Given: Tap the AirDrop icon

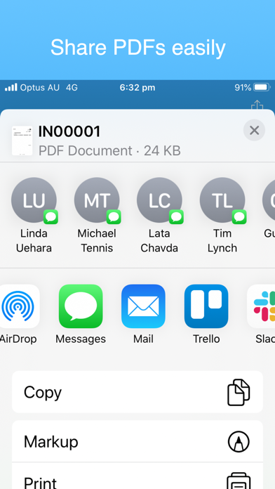Looking at the screenshot, I should coord(18,306).
